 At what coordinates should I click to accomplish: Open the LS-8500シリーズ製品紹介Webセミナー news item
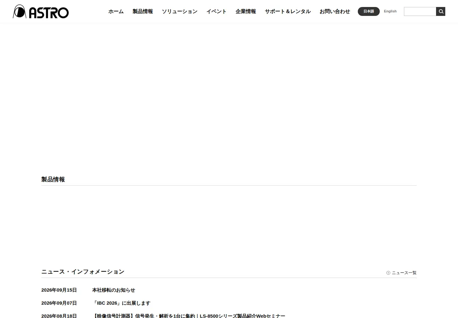click(x=189, y=316)
